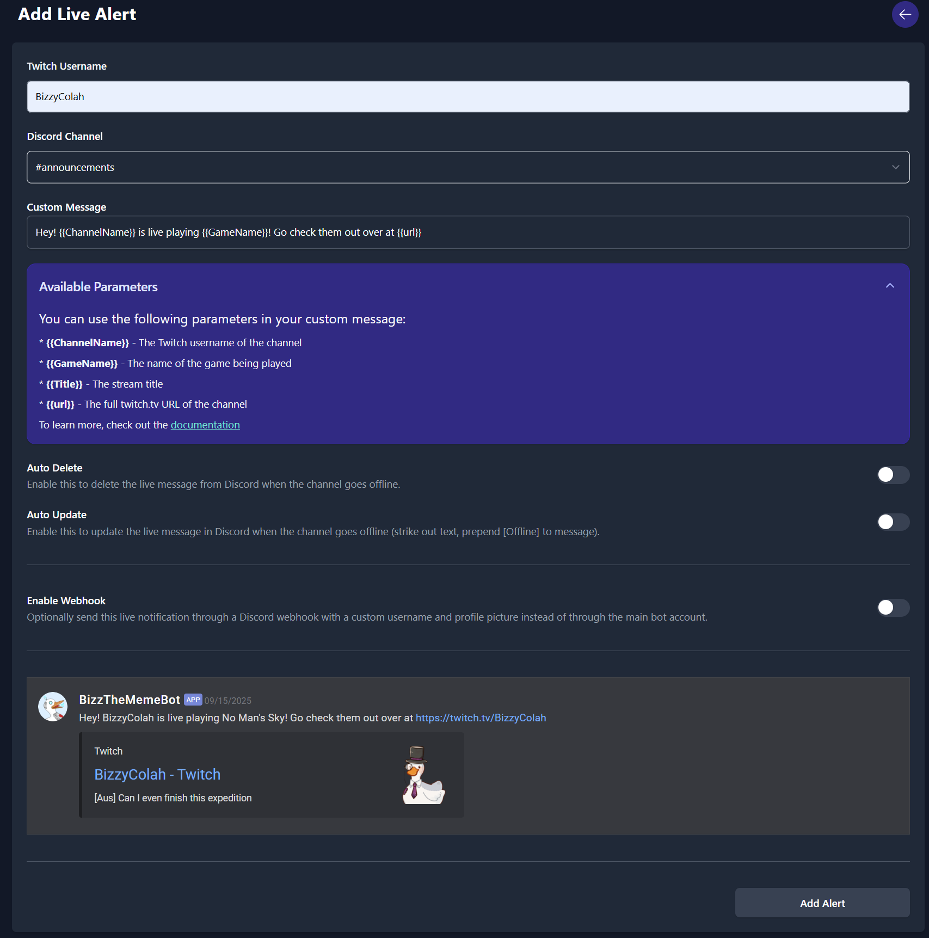Collapse the Available Parameters panel
Viewport: 929px width, 938px height.
(x=890, y=286)
